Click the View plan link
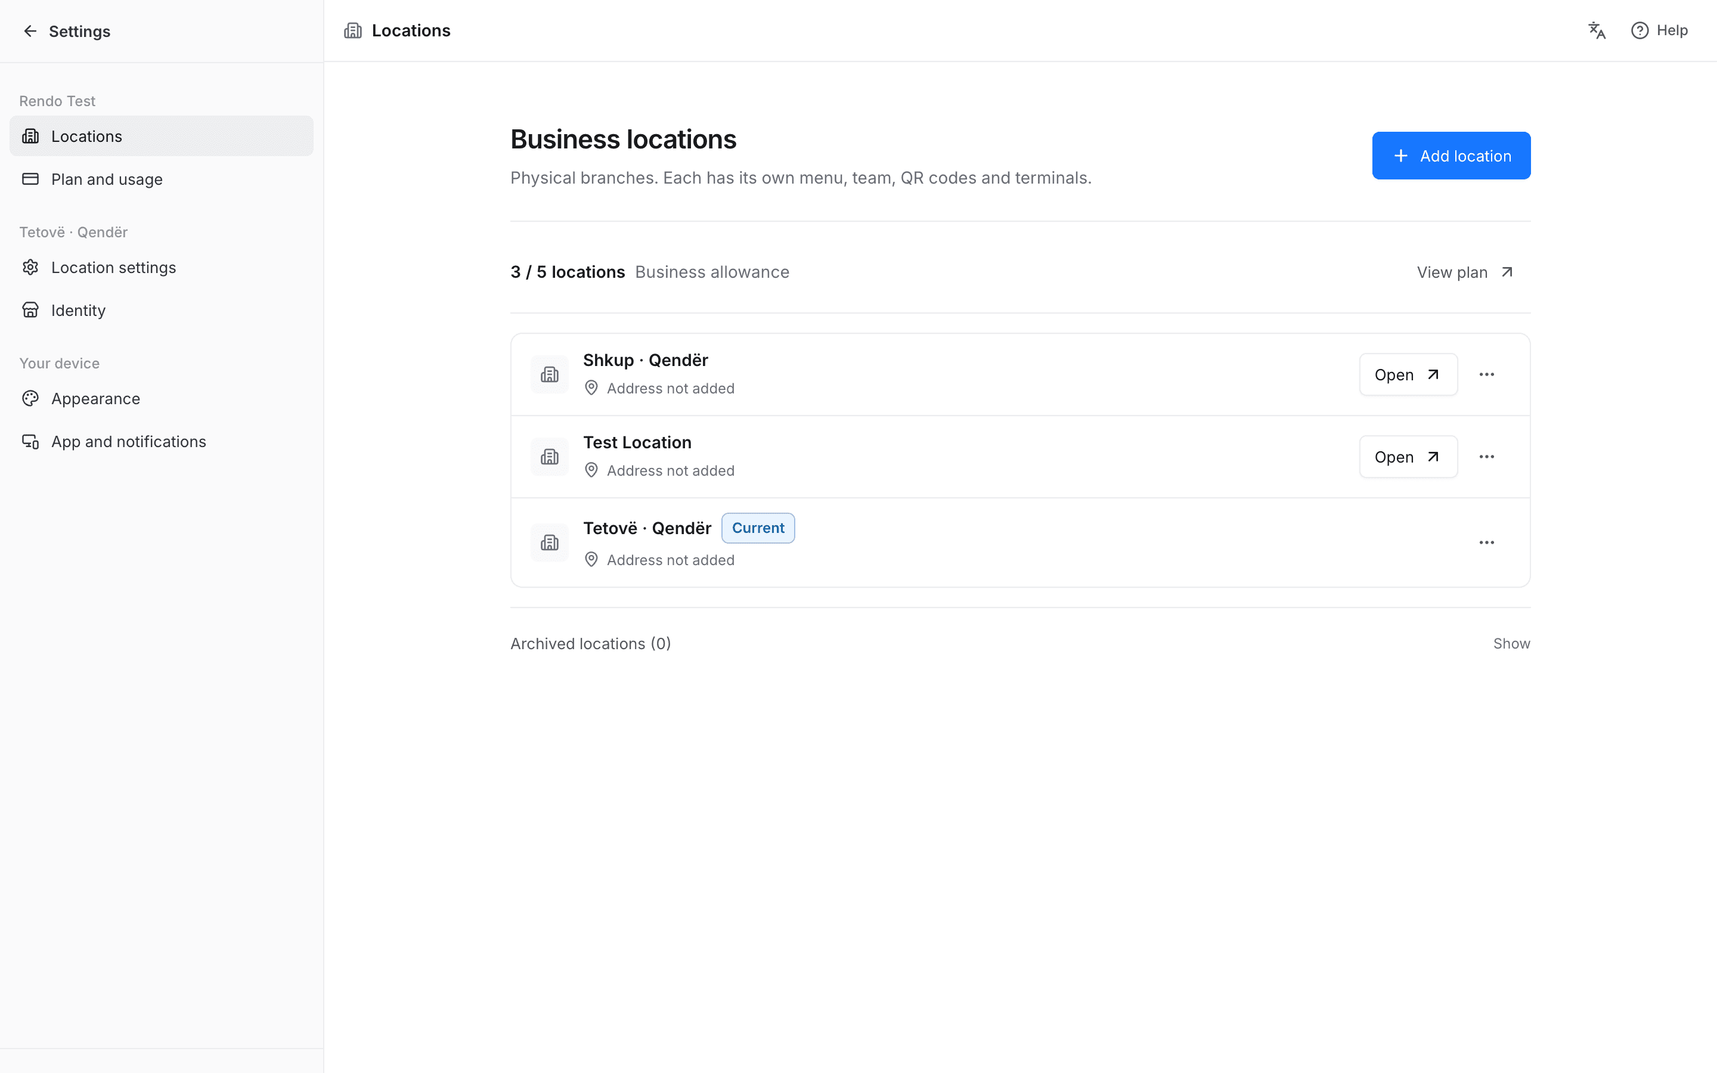1717x1073 pixels. coord(1465,272)
